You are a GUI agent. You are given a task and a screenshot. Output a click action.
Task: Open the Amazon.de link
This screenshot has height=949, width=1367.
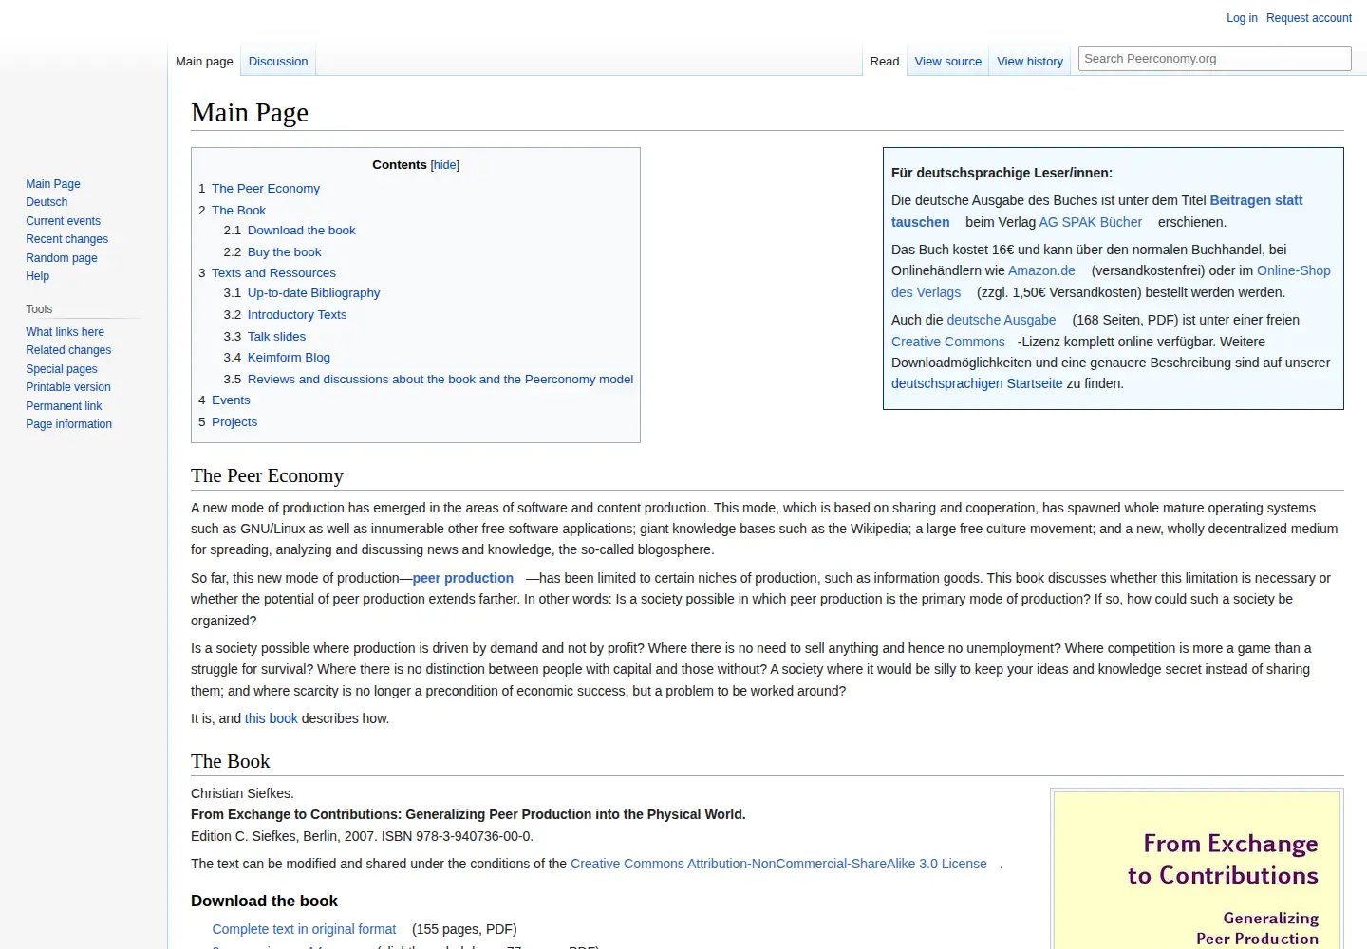tap(1041, 270)
